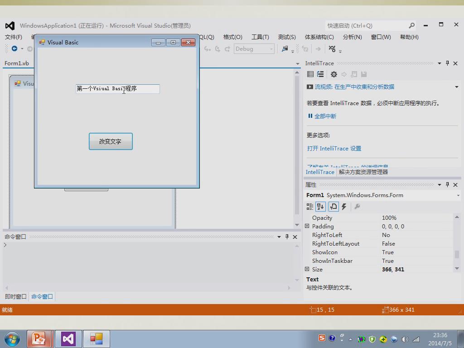Click the Sogou input method tray icon

pos(322,338)
